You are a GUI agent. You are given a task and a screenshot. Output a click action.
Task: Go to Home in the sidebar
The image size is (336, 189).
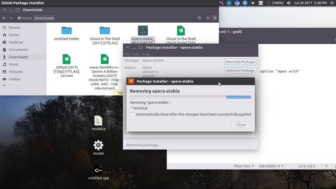point(14,35)
